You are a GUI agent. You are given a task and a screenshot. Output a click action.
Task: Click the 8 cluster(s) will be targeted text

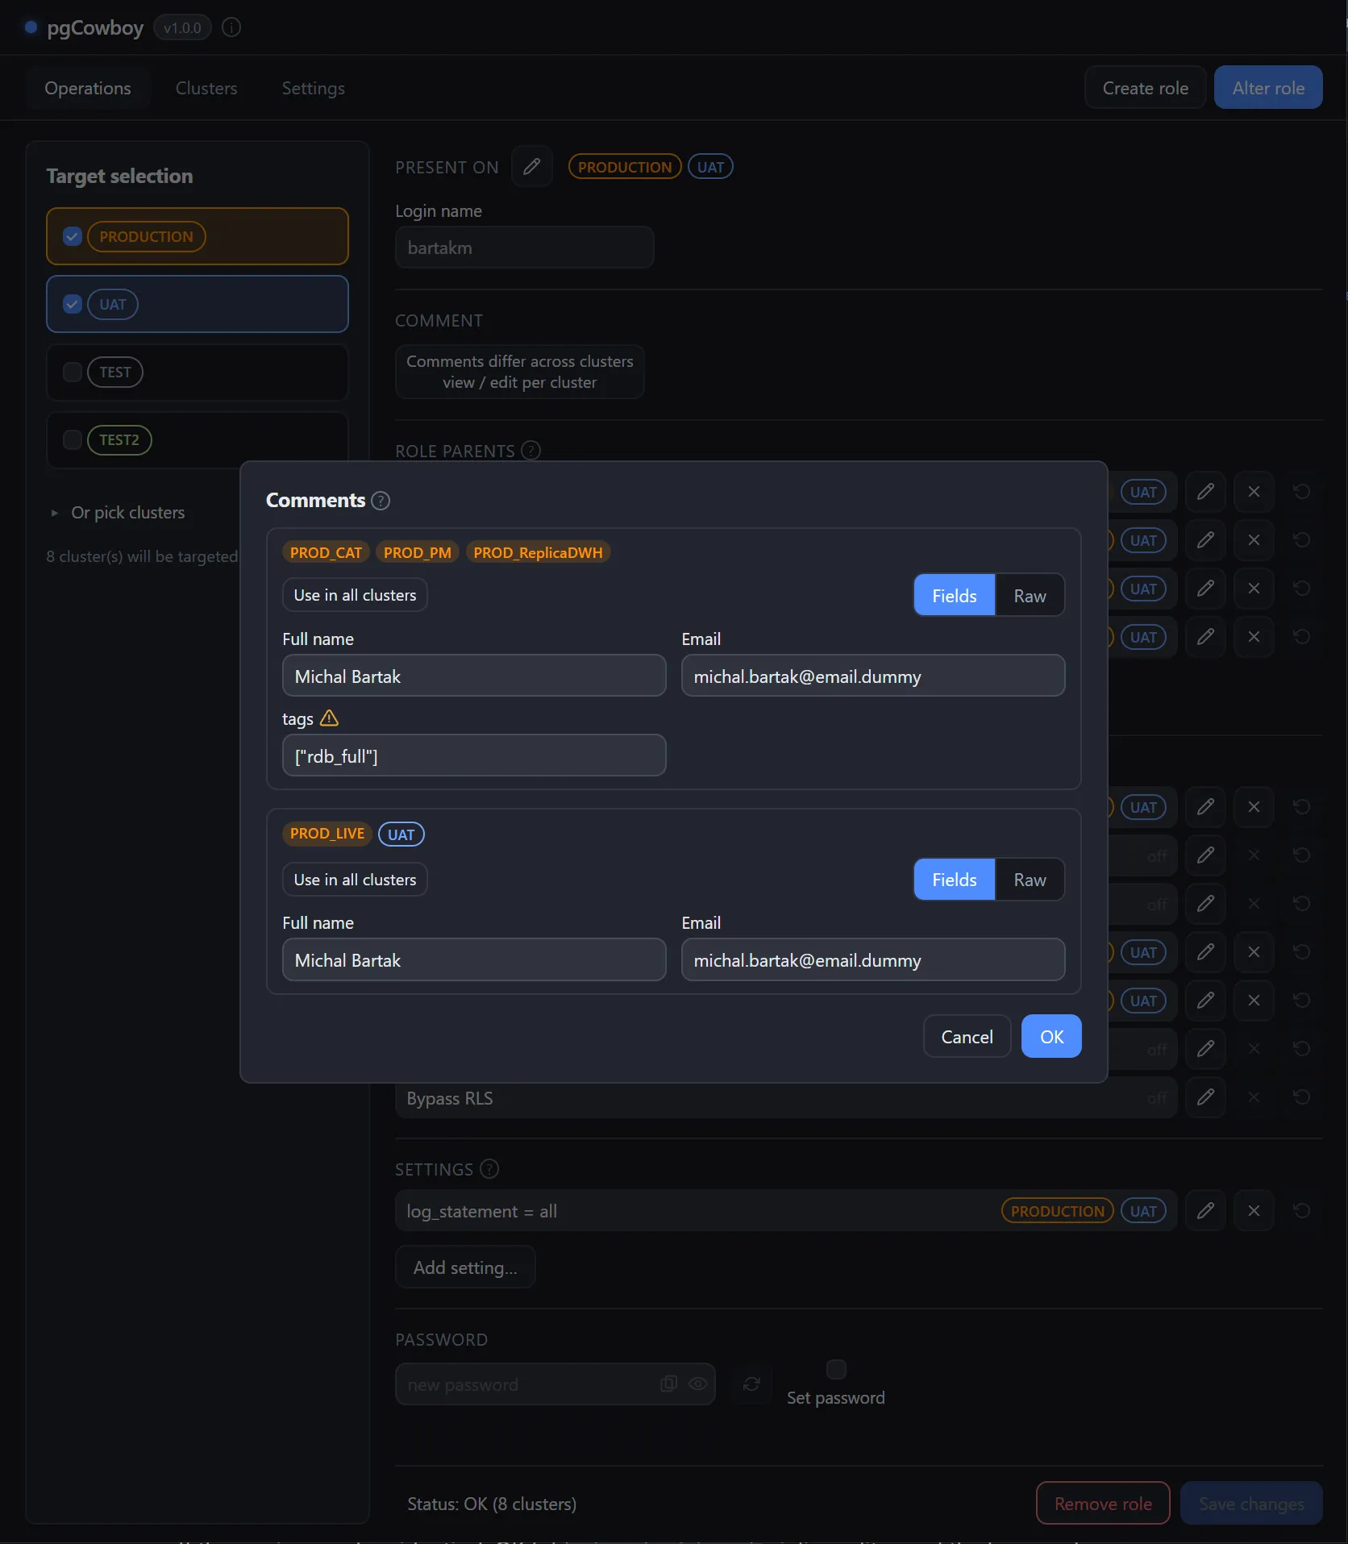coord(142,556)
